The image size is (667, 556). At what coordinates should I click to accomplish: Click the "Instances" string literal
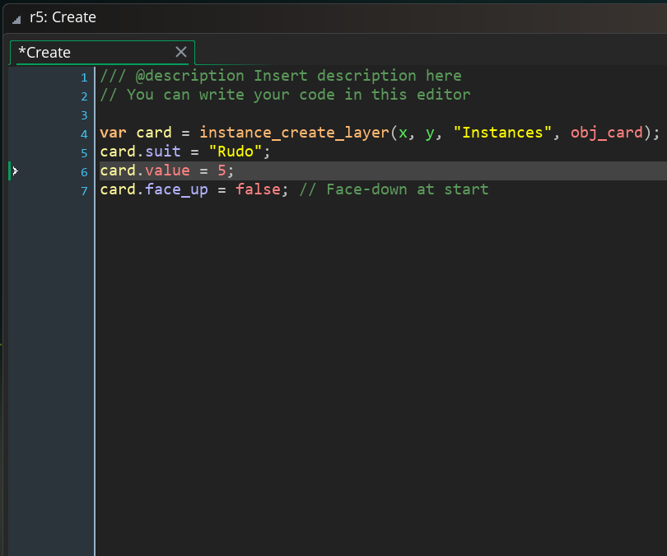click(502, 133)
